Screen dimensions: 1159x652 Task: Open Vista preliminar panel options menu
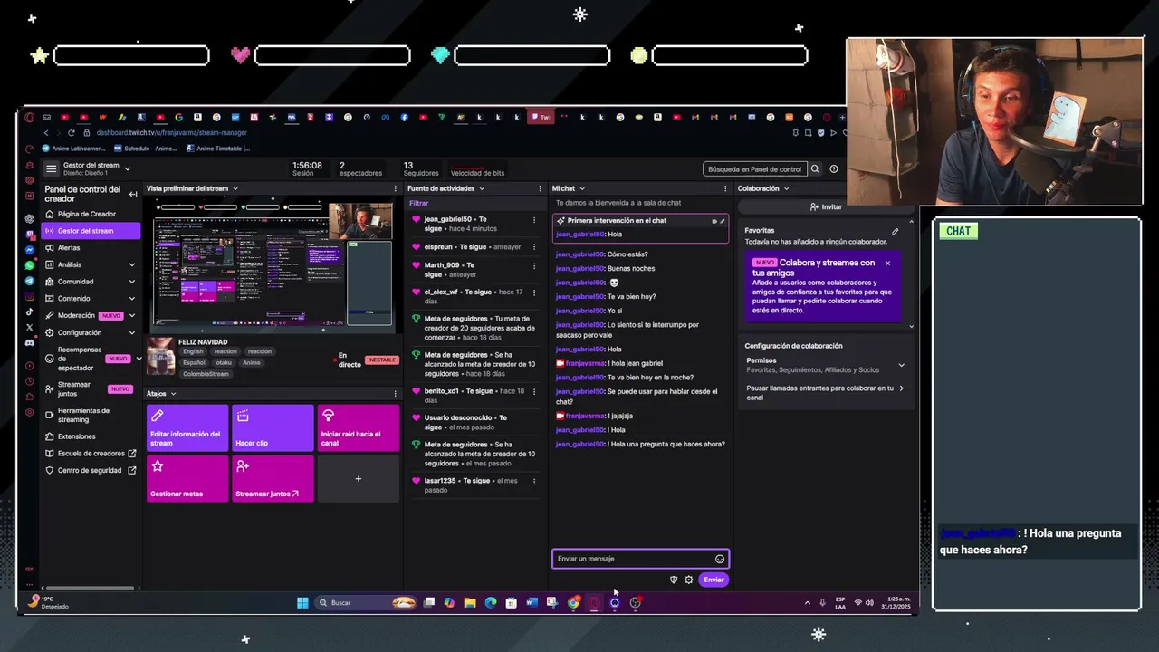click(395, 188)
